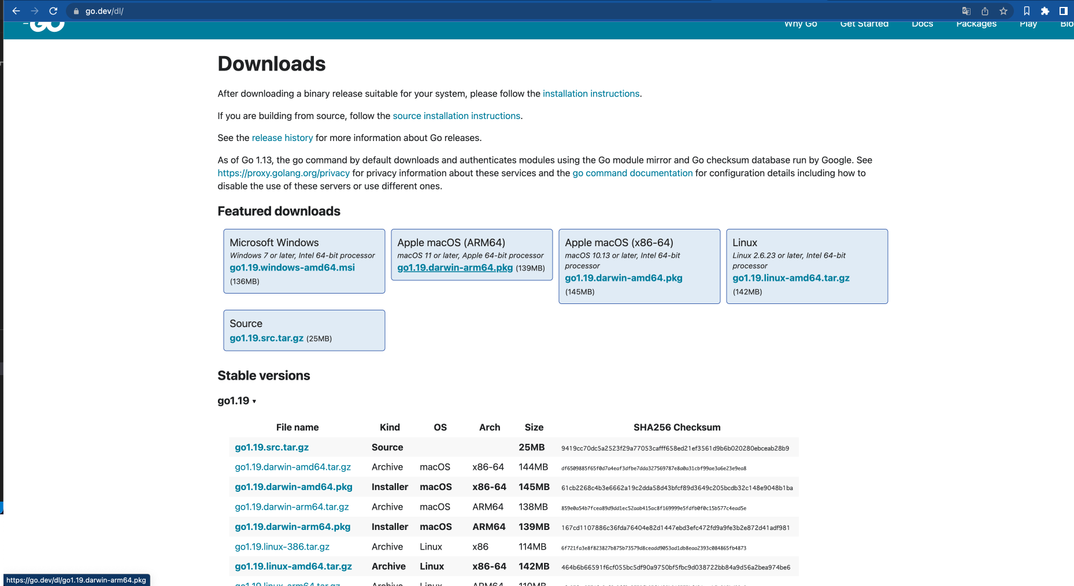Viewport: 1074px width, 586px height.
Task: Click the Apple macOS (x86-64) card title
Action: (x=619, y=243)
